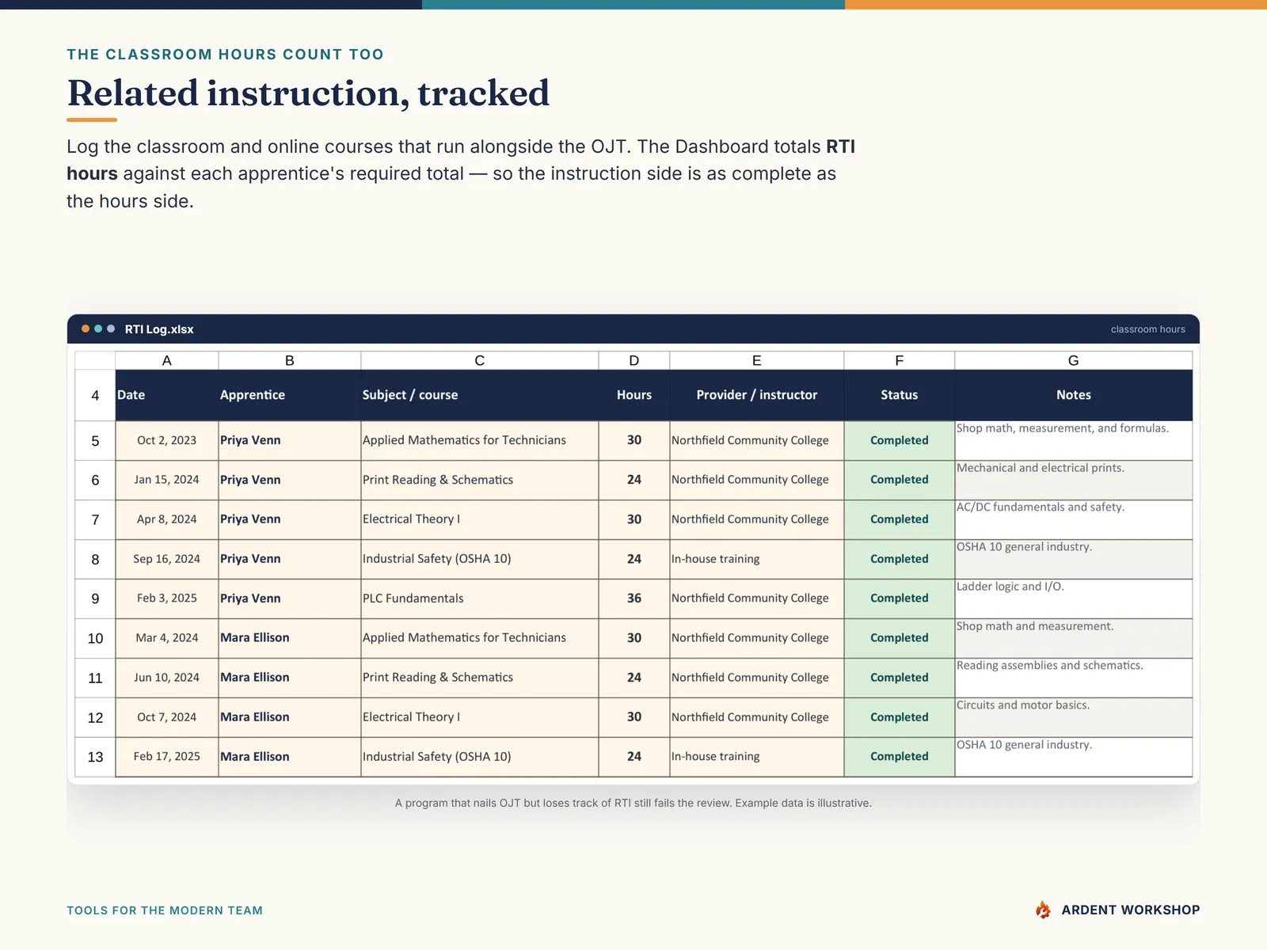Click the Hours header cell
The image size is (1267, 950).
click(x=634, y=395)
